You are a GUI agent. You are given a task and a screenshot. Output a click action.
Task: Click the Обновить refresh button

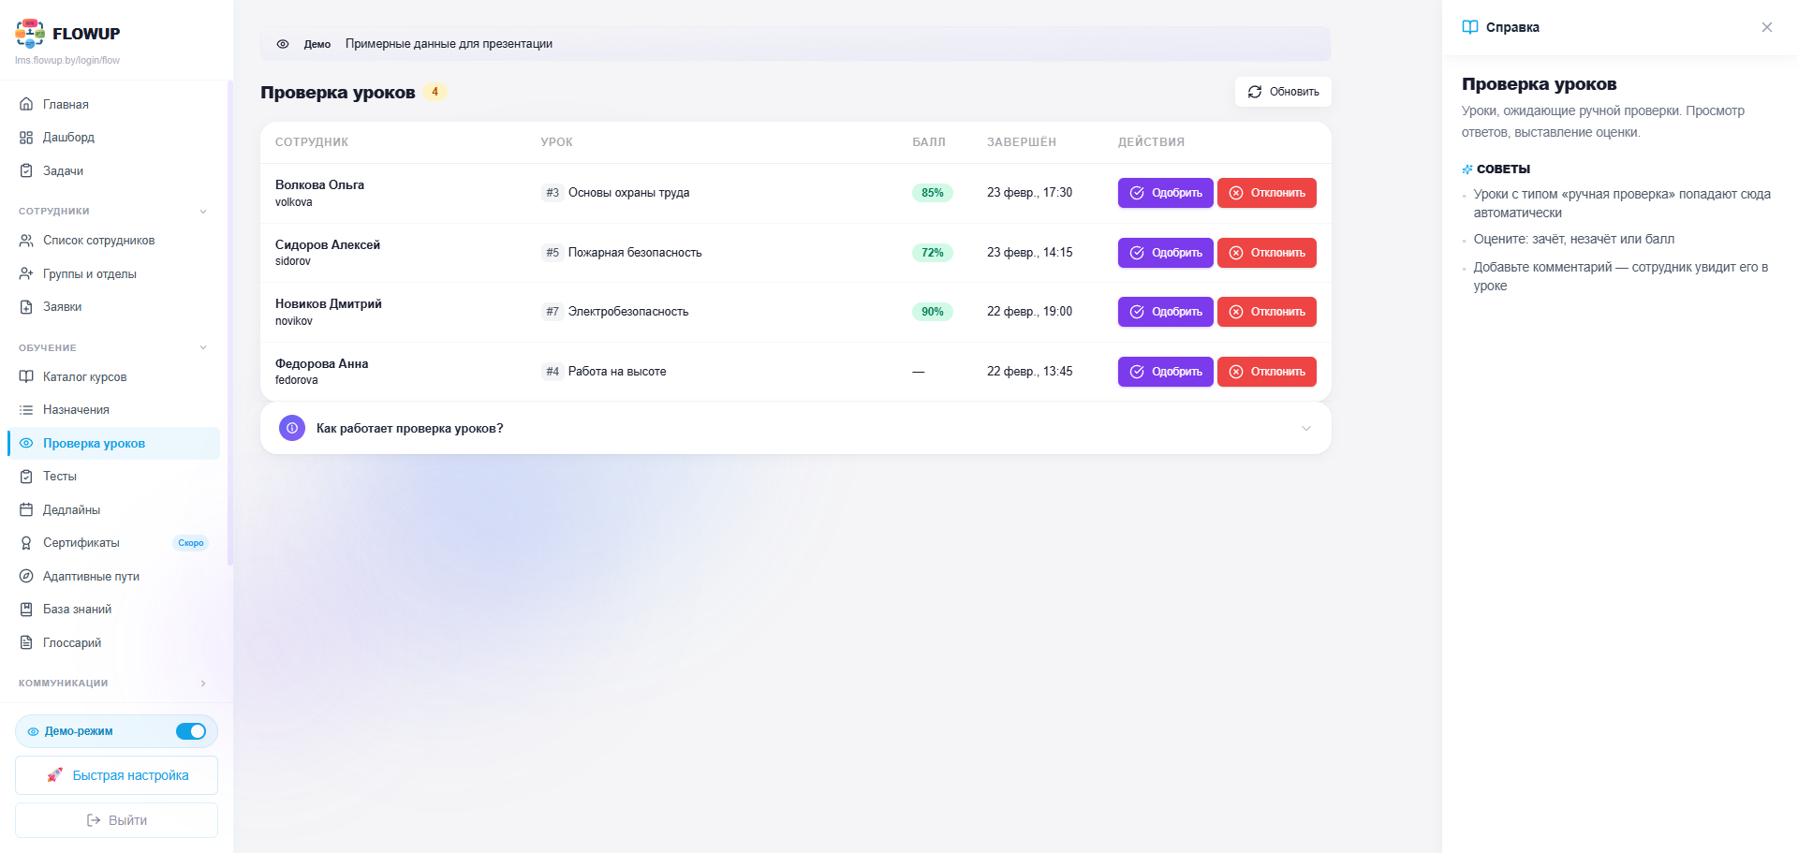(1283, 92)
